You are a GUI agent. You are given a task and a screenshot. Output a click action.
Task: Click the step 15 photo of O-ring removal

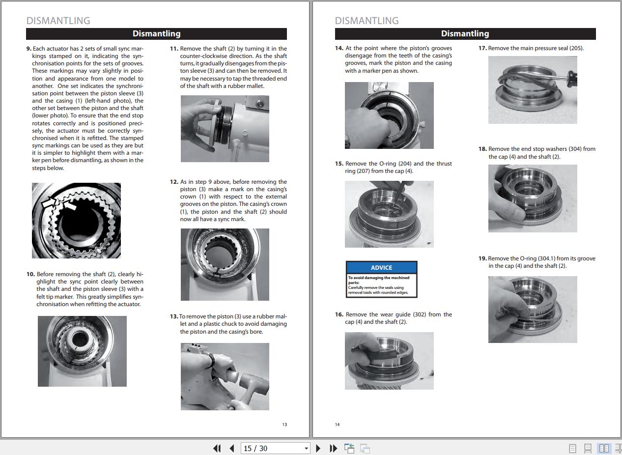click(389, 214)
